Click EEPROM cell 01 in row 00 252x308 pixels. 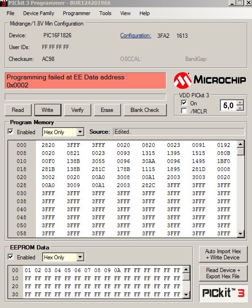pyautogui.click(x=28, y=271)
